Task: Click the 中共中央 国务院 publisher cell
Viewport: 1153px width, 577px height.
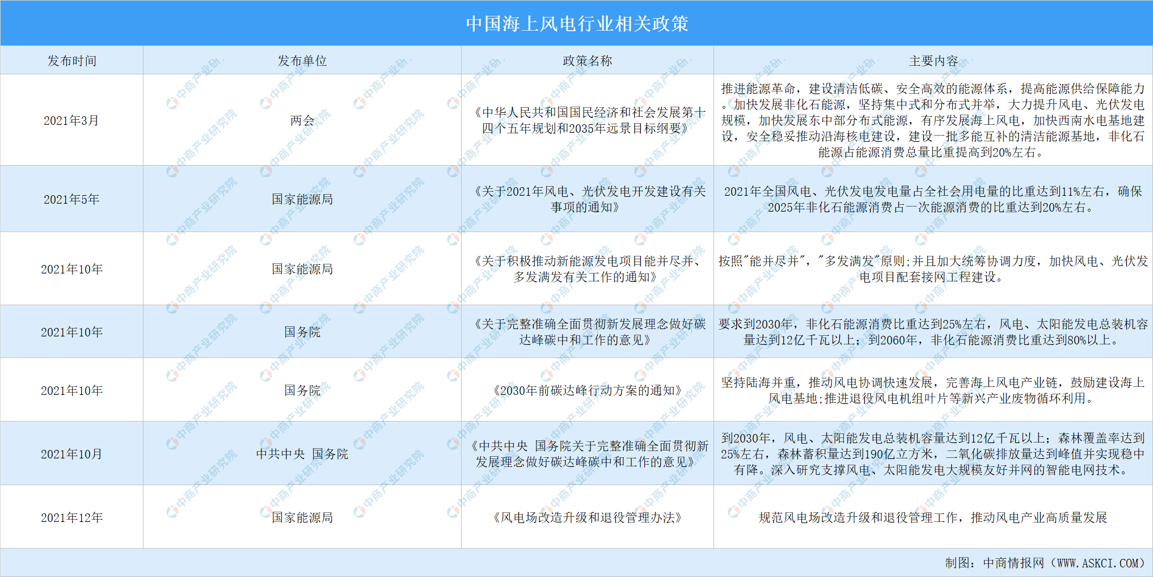Action: tap(302, 454)
